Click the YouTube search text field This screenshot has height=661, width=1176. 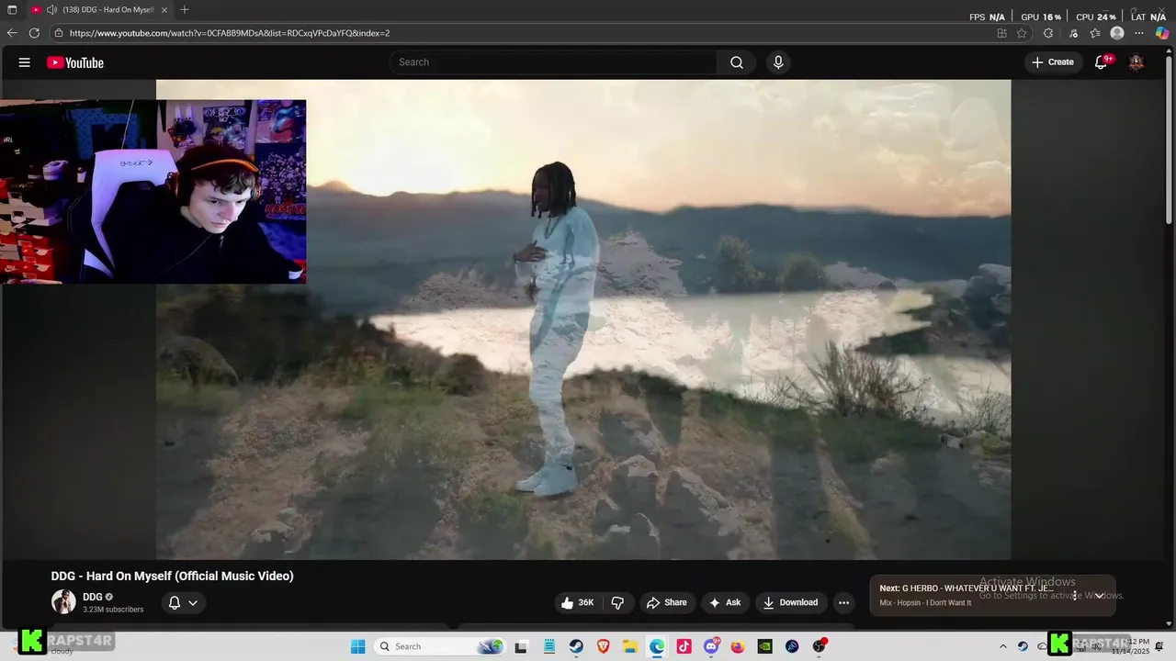[x=553, y=62]
